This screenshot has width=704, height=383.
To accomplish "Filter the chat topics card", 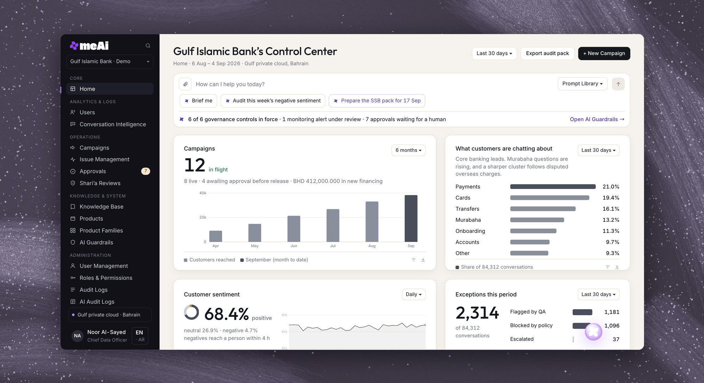I will (608, 267).
